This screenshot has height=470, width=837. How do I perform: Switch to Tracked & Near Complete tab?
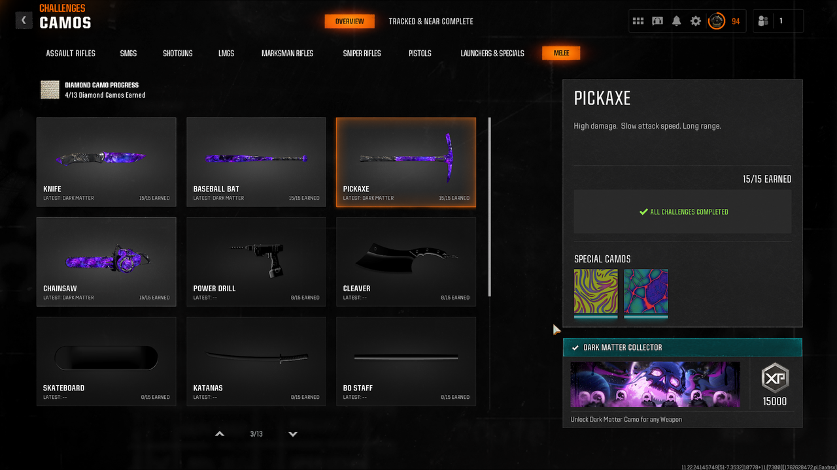(x=431, y=22)
